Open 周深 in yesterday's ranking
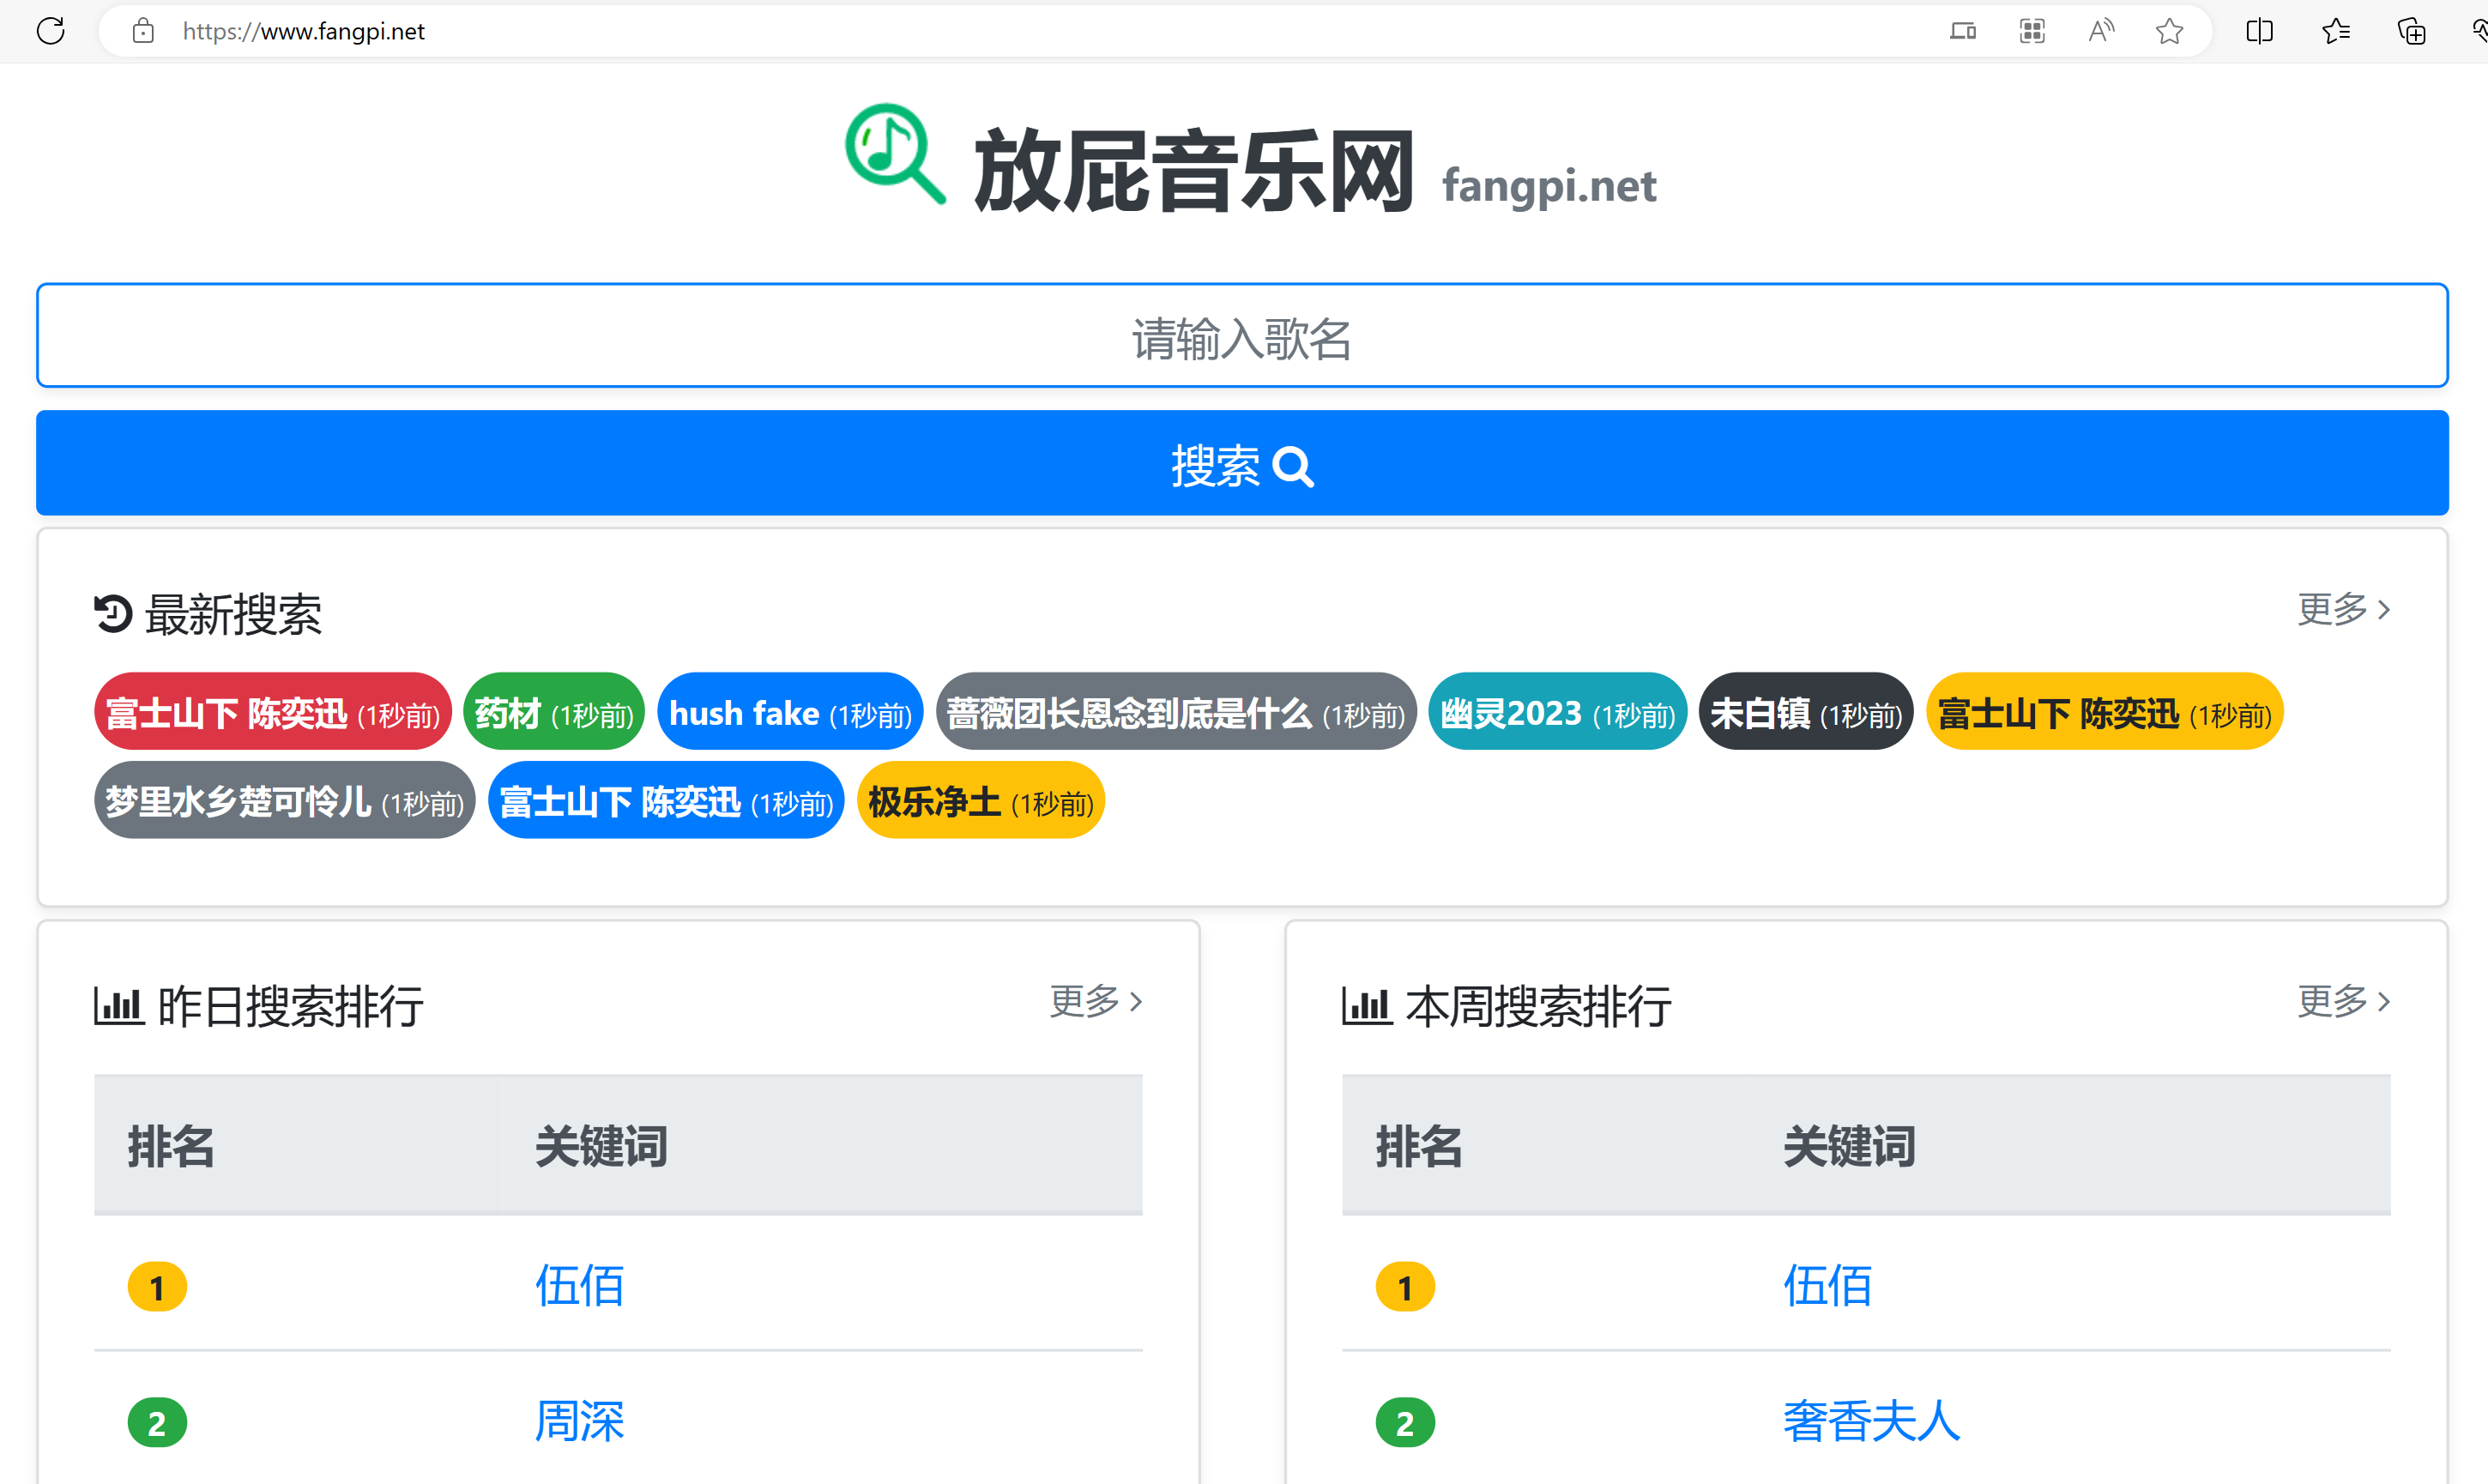The height and width of the screenshot is (1484, 2488). coord(579,1421)
